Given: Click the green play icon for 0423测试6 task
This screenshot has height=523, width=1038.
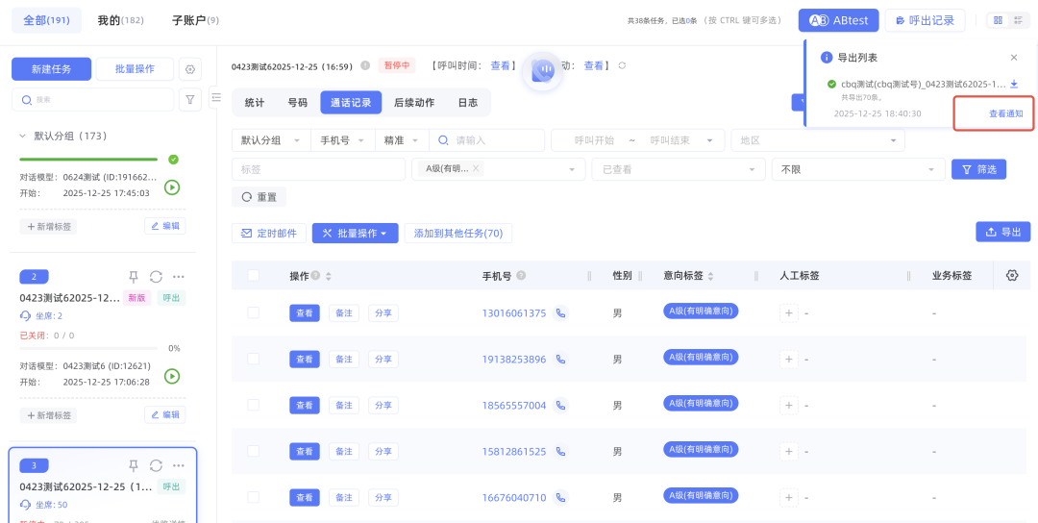Looking at the screenshot, I should click(x=172, y=376).
